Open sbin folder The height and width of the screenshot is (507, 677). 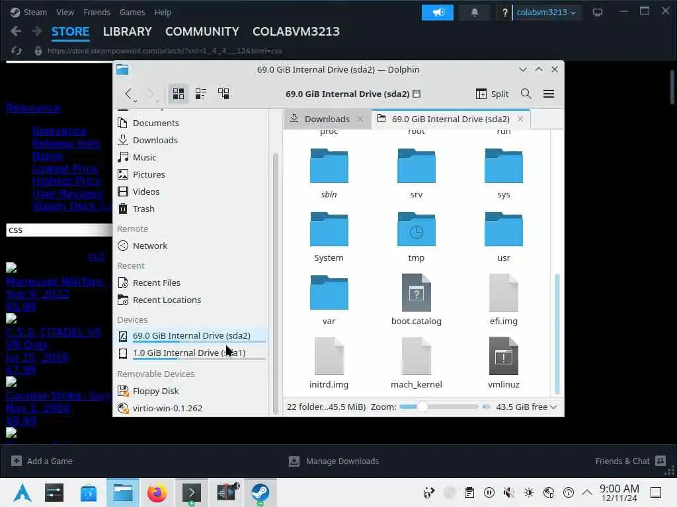pos(329,174)
